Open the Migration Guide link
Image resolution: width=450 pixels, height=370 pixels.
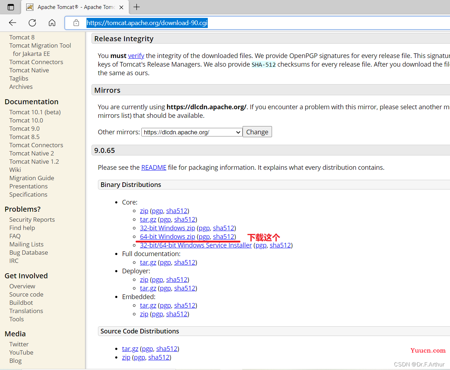[32, 178]
